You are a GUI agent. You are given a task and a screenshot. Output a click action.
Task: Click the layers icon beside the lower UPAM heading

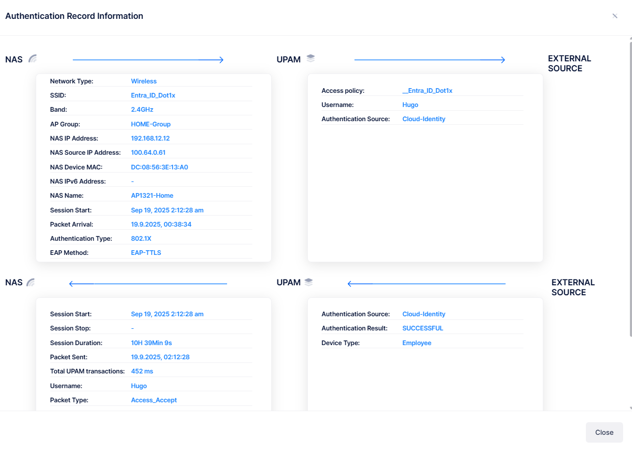(x=308, y=283)
